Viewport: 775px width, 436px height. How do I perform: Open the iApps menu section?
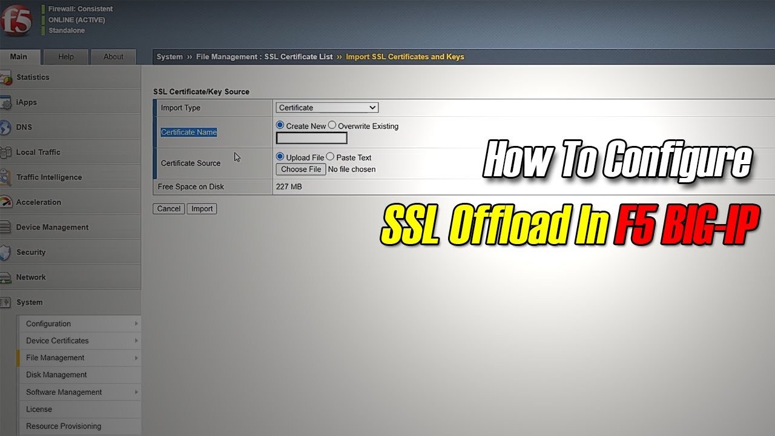tap(70, 102)
